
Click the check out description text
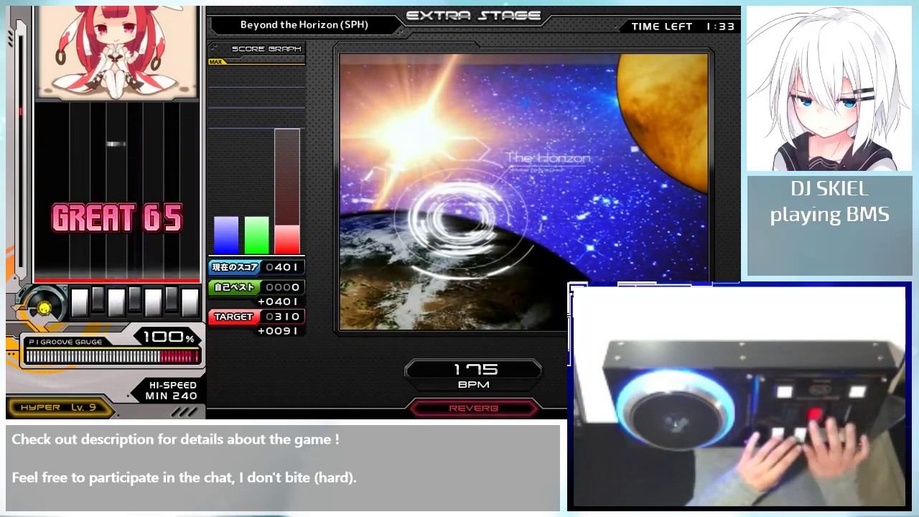click(x=175, y=439)
